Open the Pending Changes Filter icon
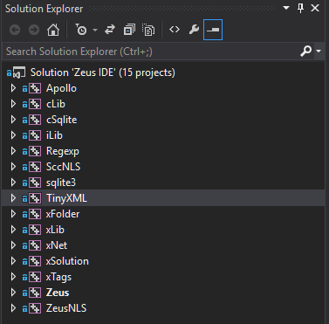The width and height of the screenshot is (329, 324). pyautogui.click(x=80, y=30)
